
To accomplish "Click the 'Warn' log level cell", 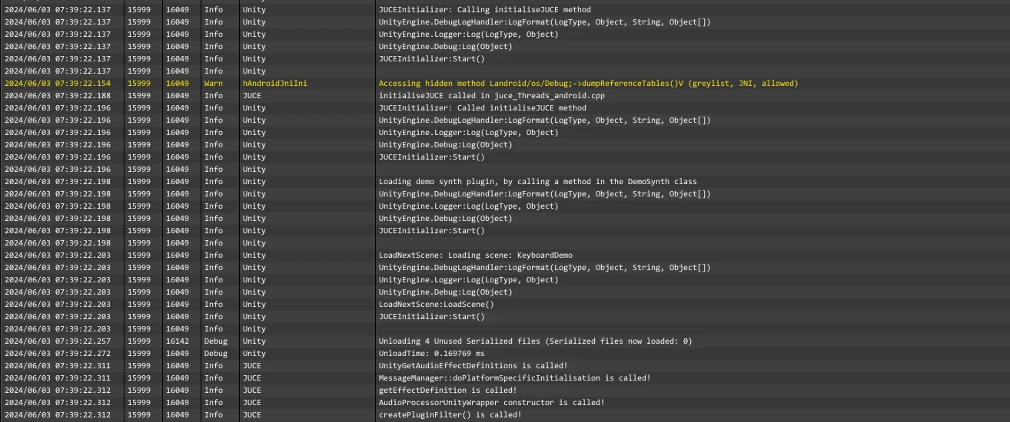I will coord(213,84).
